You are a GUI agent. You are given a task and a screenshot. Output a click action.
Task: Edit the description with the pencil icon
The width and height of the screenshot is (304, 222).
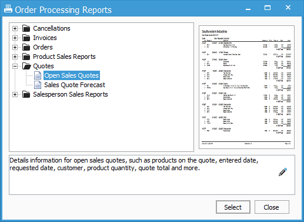click(x=283, y=172)
